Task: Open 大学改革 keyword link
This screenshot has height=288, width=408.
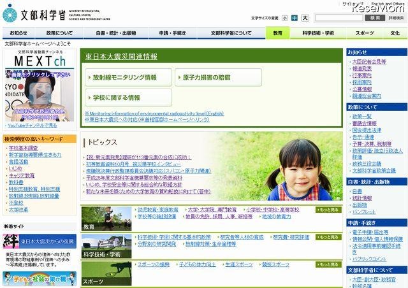Action: (x=18, y=210)
